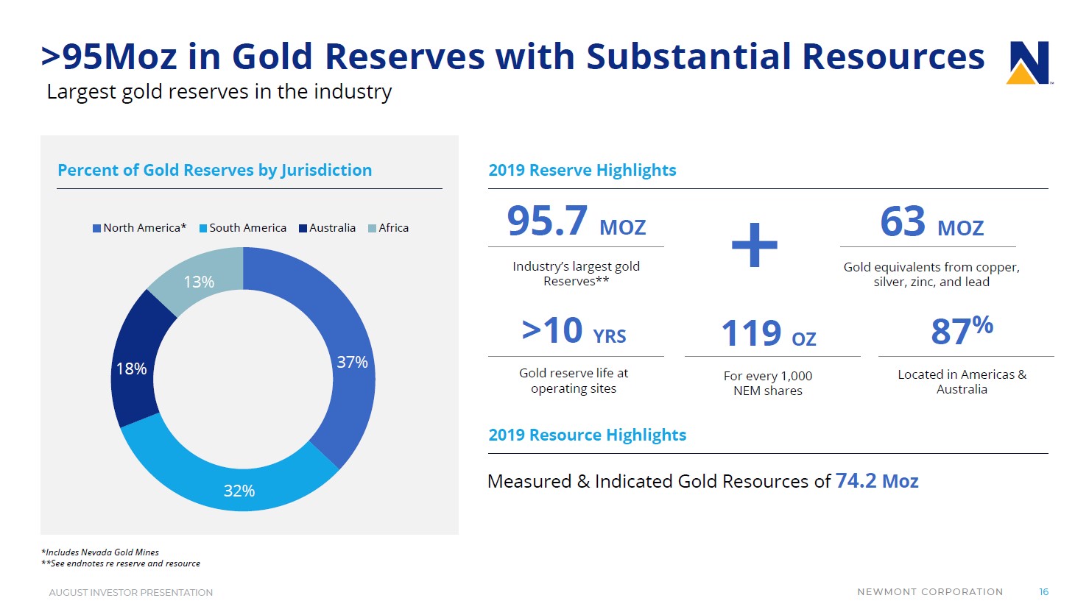Click the 74.2 Moz resources value
Screen dimensions: 1089x612
[x=876, y=481]
